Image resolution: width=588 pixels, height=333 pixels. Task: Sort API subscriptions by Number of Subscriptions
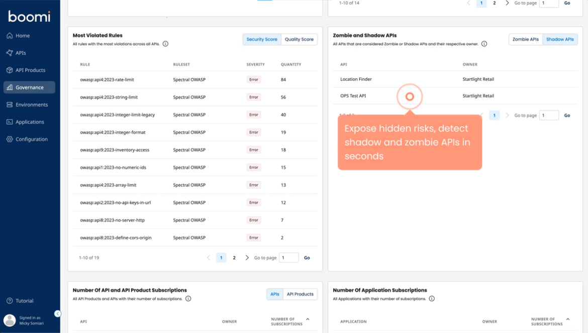(290, 321)
